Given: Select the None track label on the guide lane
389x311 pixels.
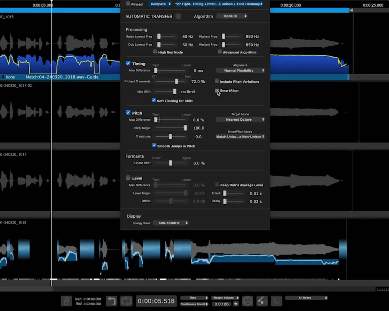Looking at the screenshot, I should 10,77.
